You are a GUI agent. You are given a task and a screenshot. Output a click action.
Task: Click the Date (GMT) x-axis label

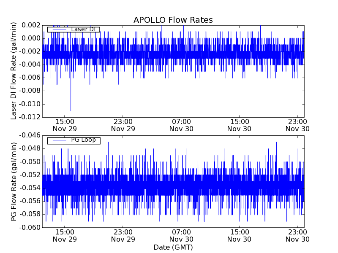click(x=173, y=247)
